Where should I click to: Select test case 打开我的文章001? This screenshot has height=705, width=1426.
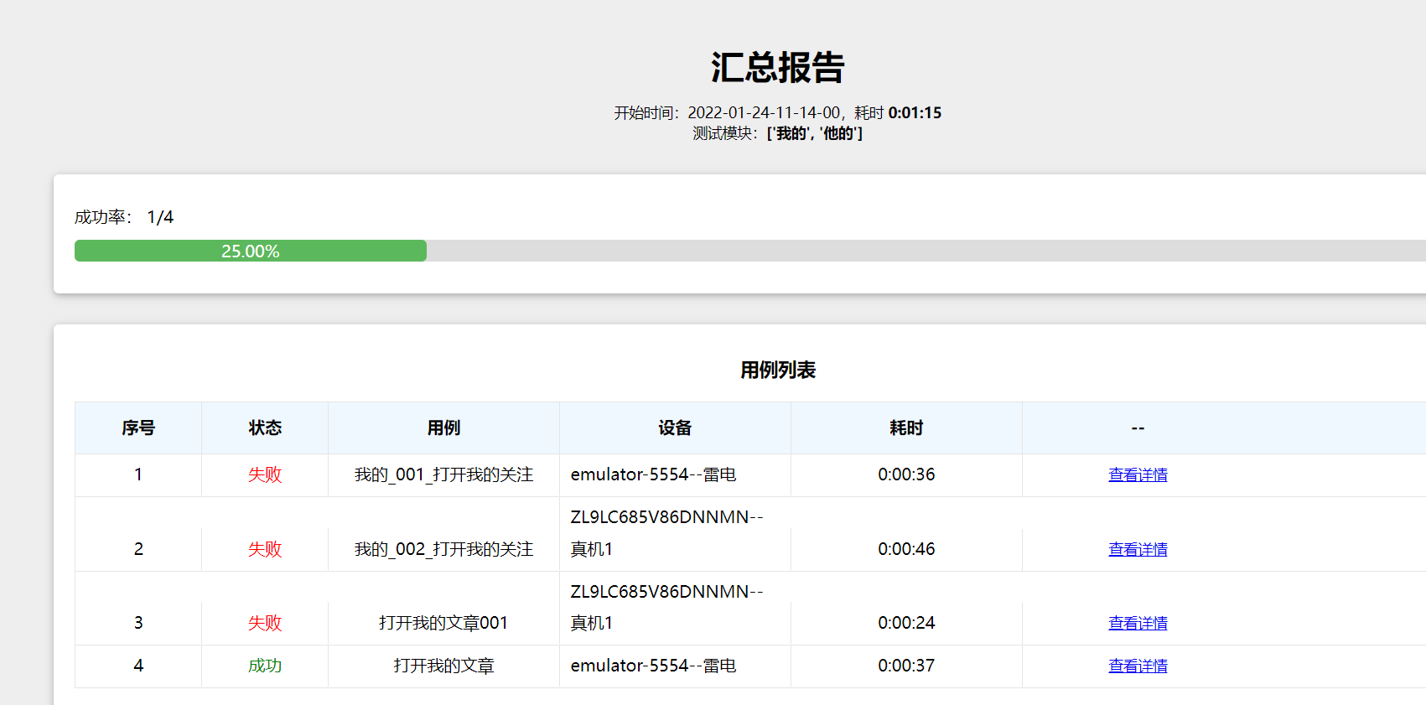point(443,623)
